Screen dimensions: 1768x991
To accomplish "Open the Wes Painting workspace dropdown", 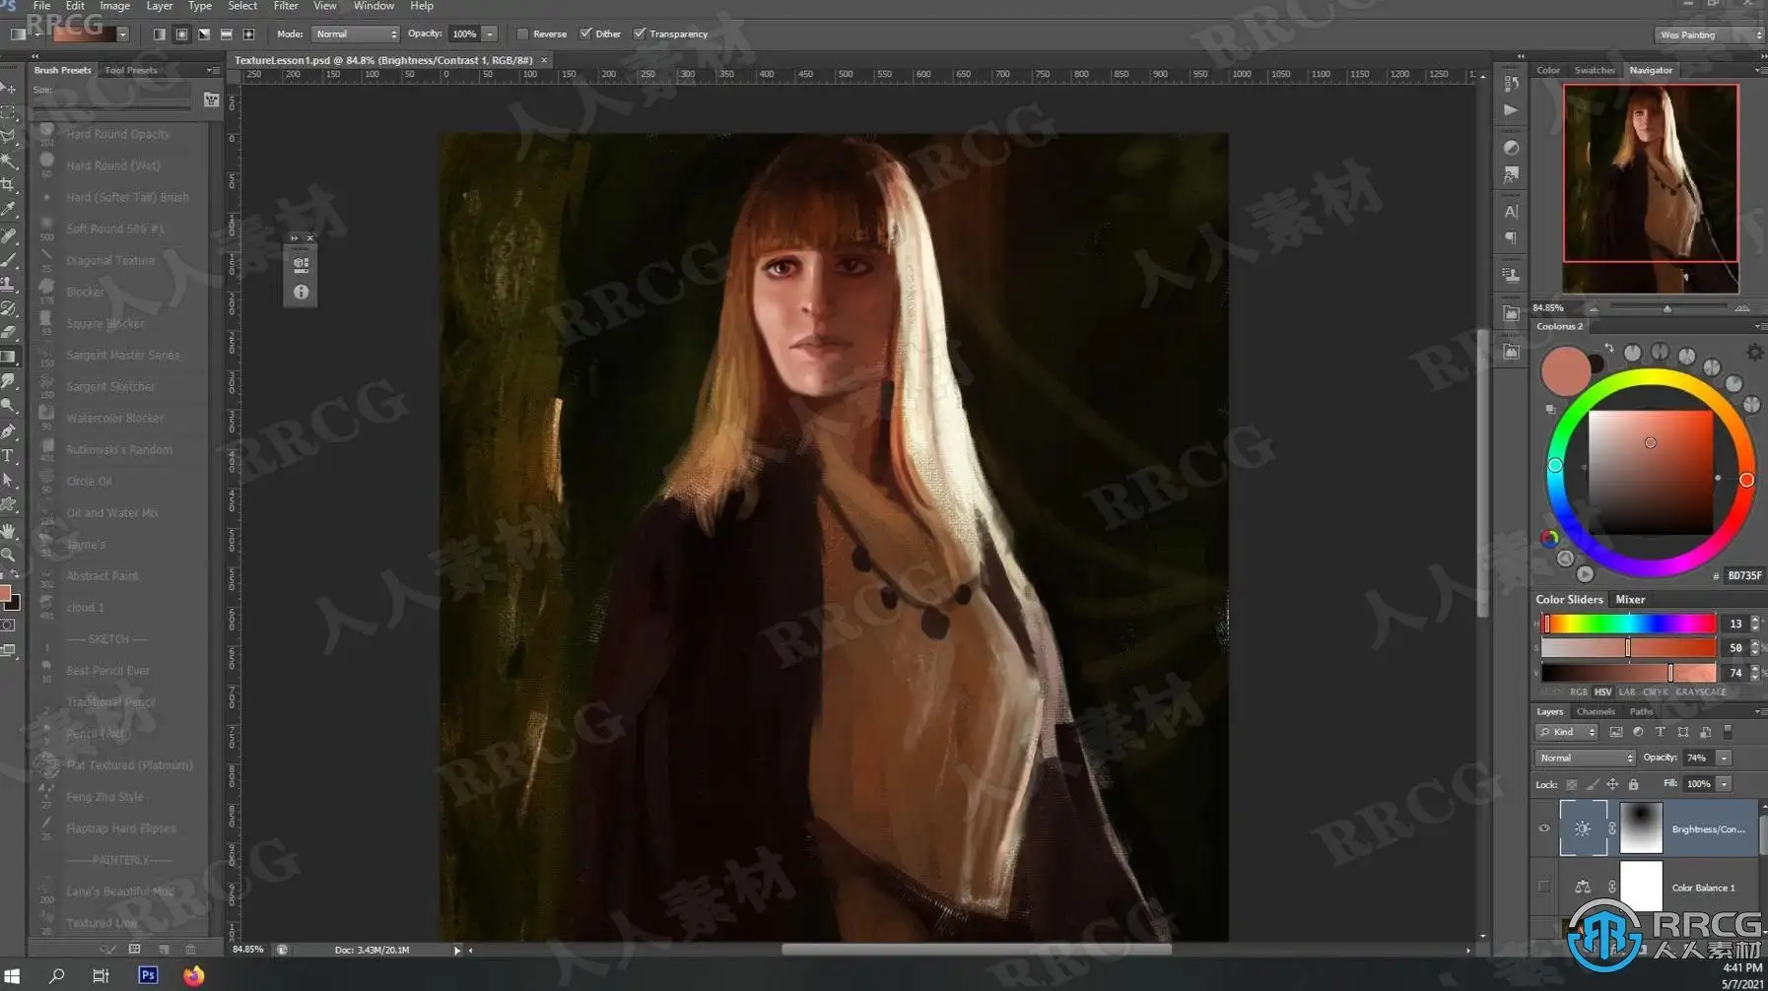I will (1709, 34).
